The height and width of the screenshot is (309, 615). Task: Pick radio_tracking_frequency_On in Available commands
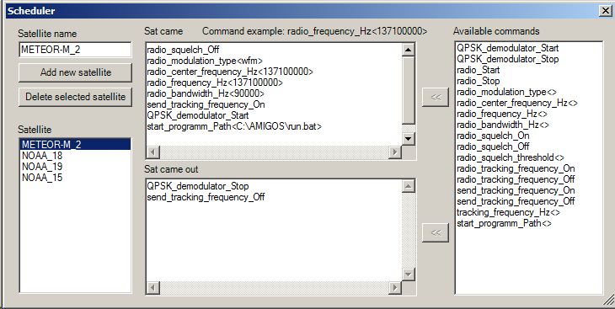pyautogui.click(x=516, y=168)
